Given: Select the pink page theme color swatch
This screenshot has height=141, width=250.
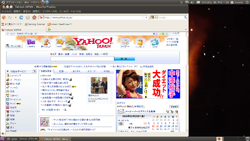Looking at the screenshot, I should [x=157, y=34].
